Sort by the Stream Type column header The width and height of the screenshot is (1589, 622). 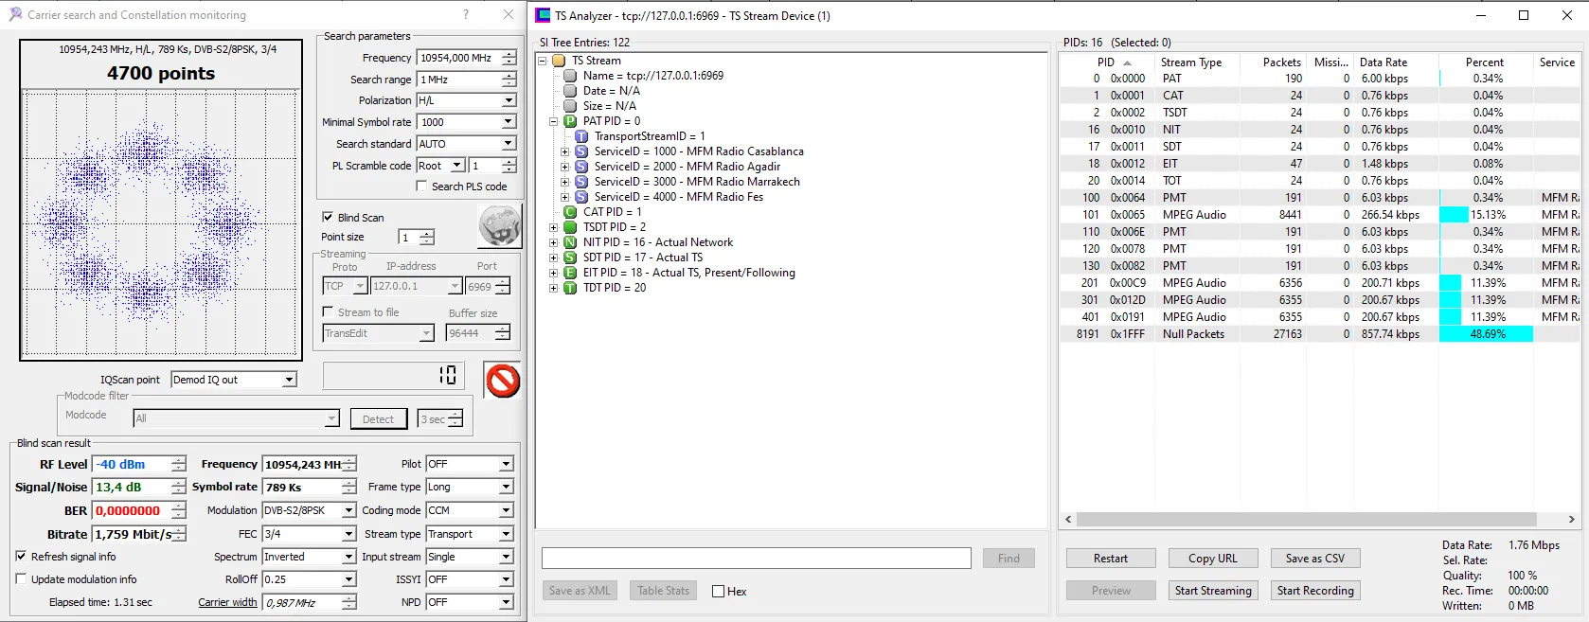pyautogui.click(x=1190, y=62)
